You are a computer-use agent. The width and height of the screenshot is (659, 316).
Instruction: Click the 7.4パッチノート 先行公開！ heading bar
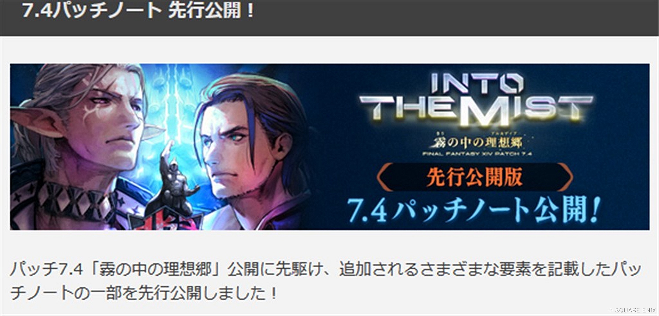(329, 17)
